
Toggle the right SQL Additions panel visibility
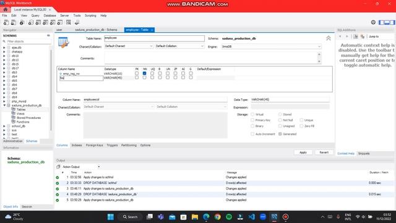click(x=392, y=22)
